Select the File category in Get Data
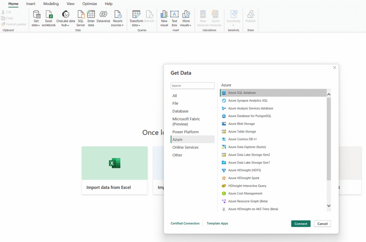 click(x=193, y=103)
